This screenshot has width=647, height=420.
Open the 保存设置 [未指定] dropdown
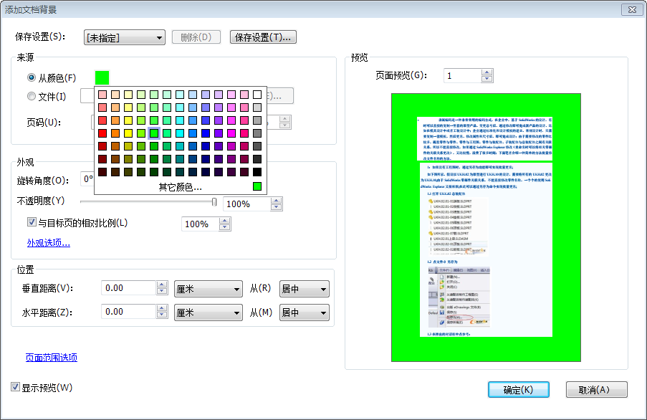(x=125, y=37)
